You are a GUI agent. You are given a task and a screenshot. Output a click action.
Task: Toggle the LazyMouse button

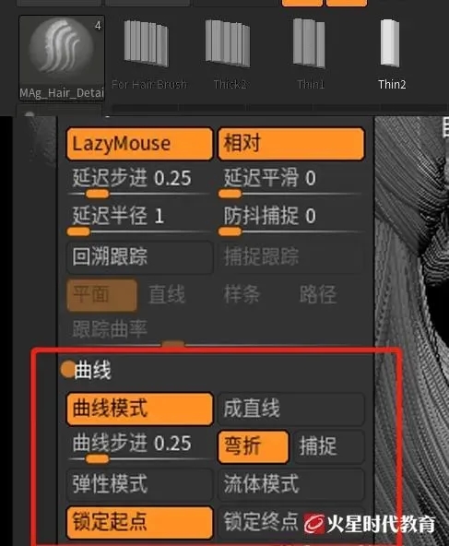pos(139,144)
